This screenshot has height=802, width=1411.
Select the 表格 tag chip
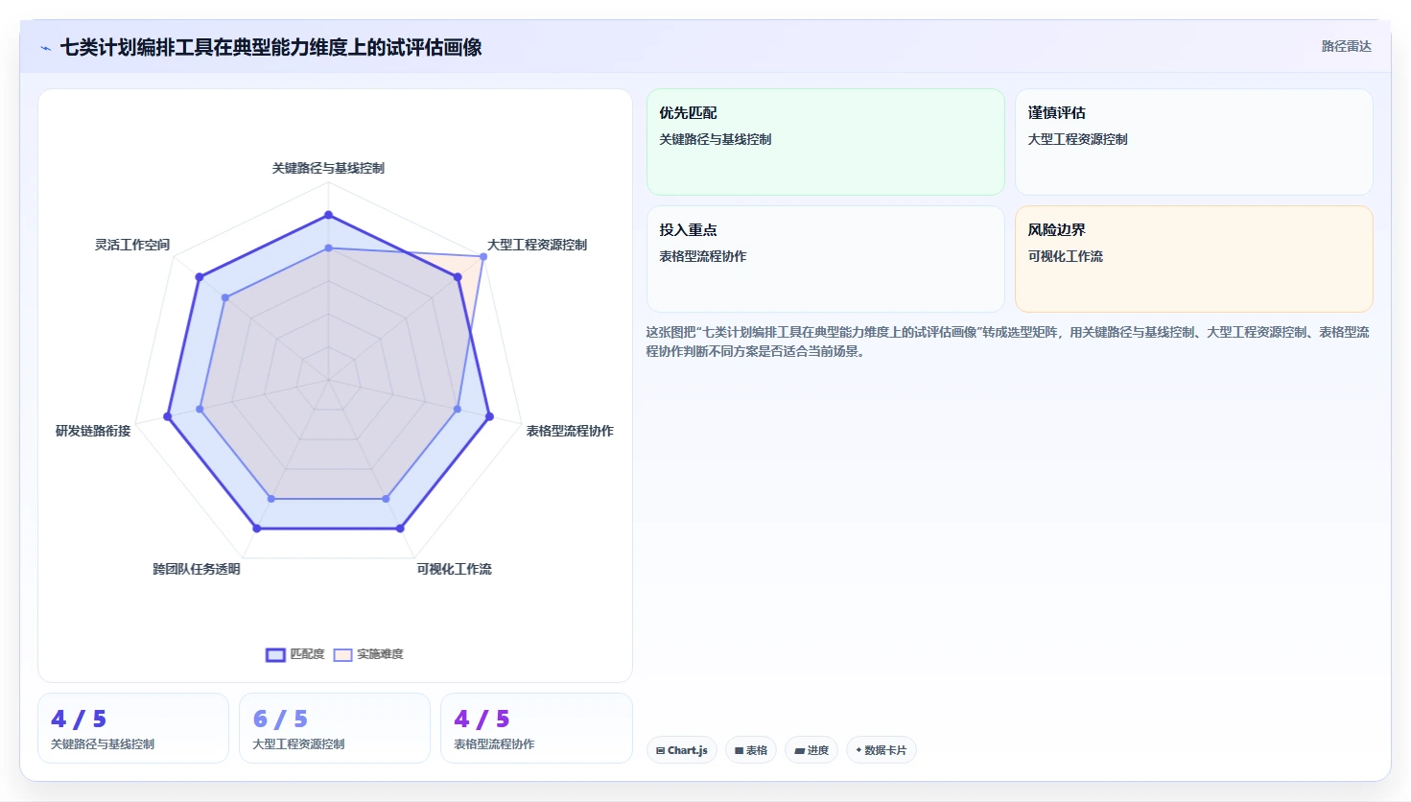751,750
